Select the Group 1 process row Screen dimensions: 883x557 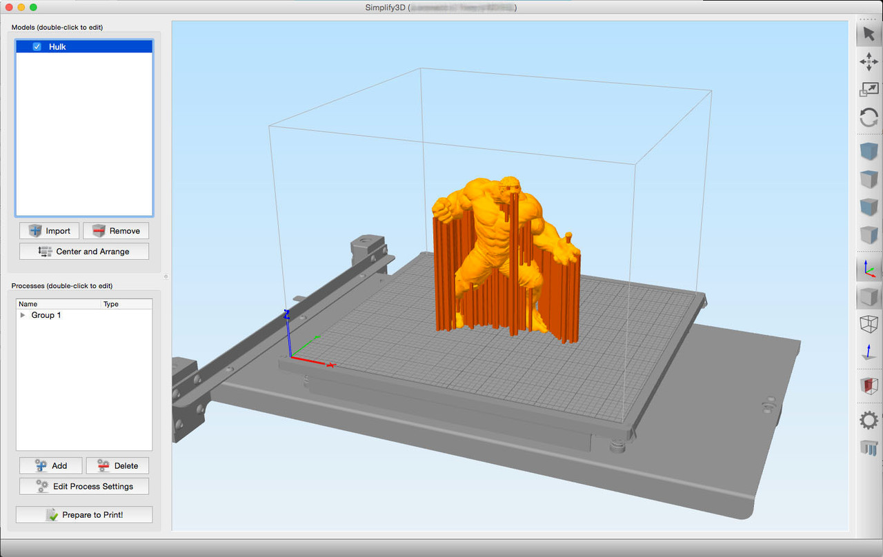[x=84, y=315]
